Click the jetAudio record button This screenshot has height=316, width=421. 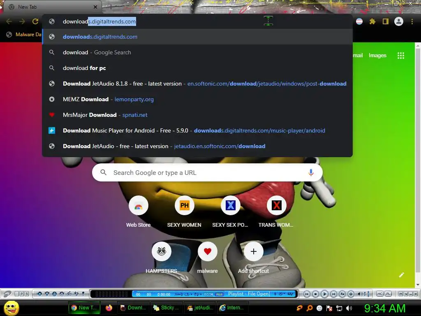(x=351, y=294)
